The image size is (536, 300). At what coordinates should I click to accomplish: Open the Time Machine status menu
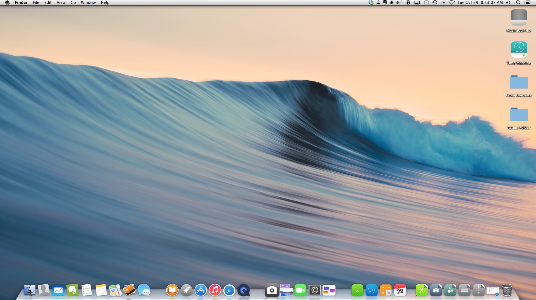[435, 3]
